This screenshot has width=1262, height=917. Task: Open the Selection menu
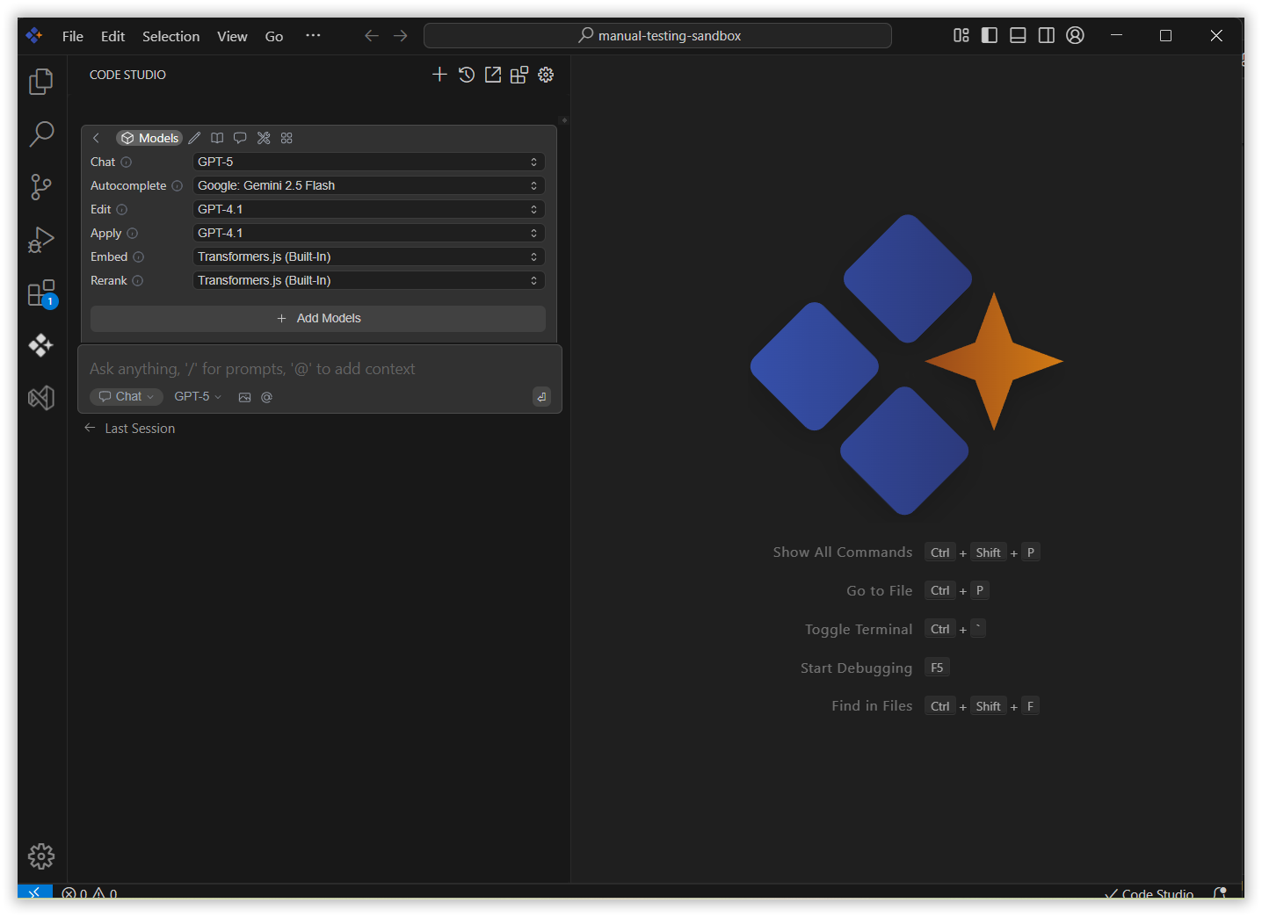(170, 36)
